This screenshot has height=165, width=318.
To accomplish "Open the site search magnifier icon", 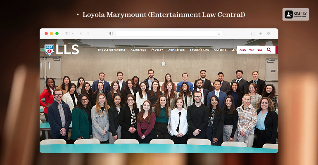I will click(x=269, y=49).
